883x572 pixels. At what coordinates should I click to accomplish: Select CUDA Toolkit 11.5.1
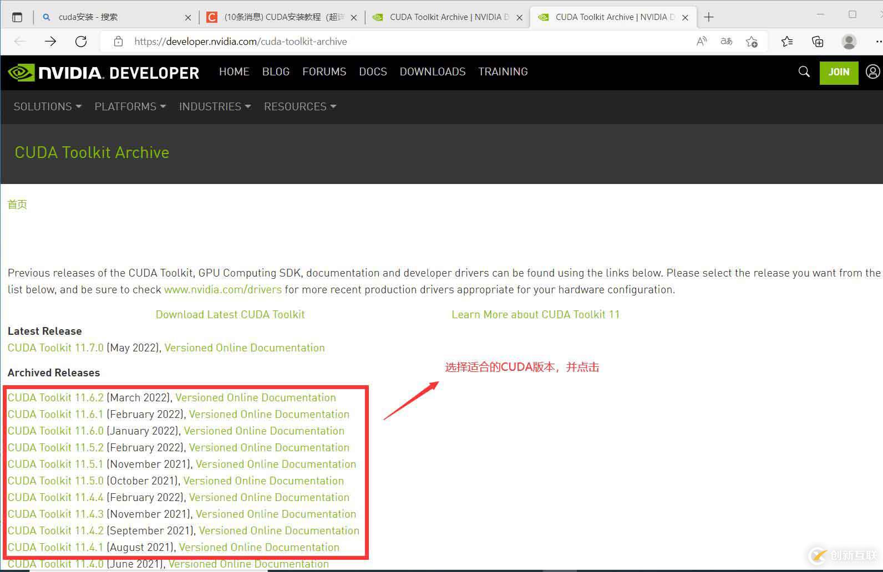(55, 464)
